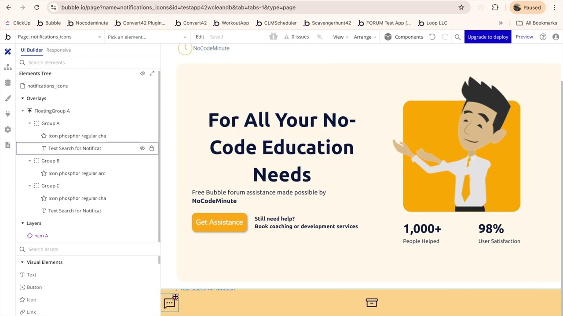Open the Workflow tab icon in sidebar
Viewport: 563px width, 316px height.
click(7, 67)
